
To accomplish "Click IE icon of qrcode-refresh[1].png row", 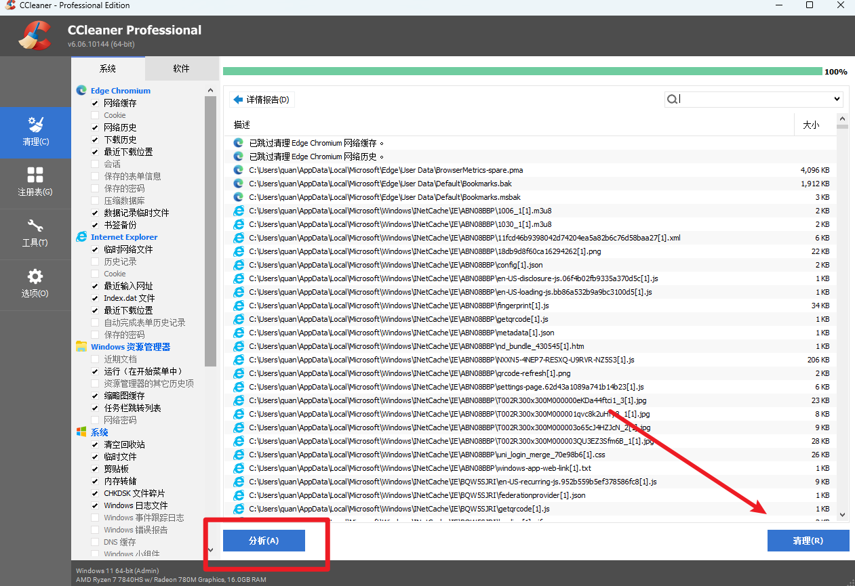I will coord(239,373).
